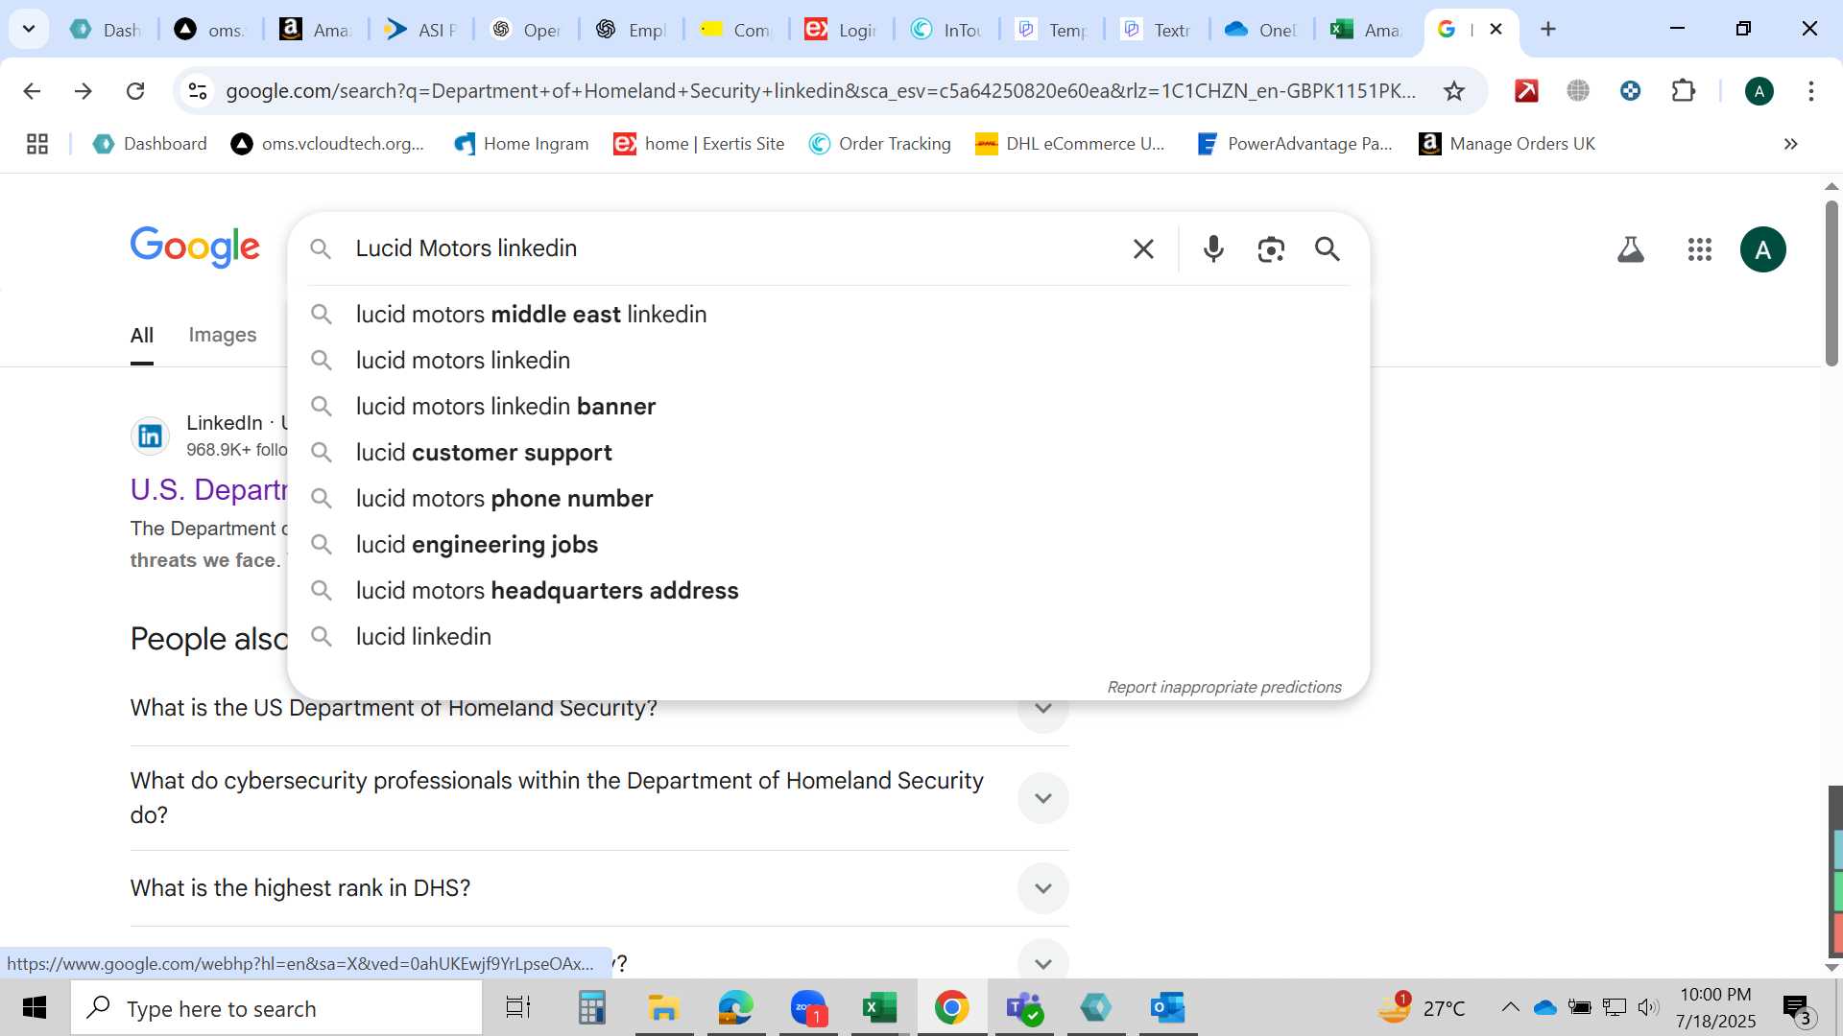Open Windows Start menu

(35, 1008)
